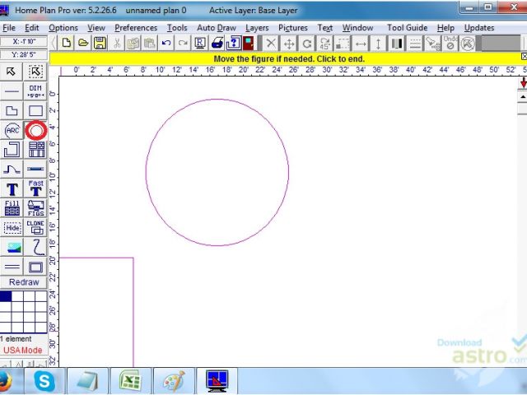This screenshot has width=527, height=395.
Task: Click the CLONE tool icon
Action: pyautogui.click(x=35, y=227)
